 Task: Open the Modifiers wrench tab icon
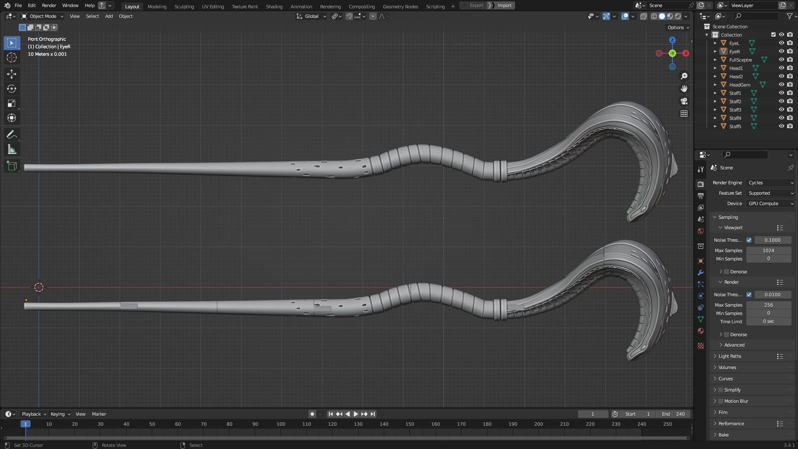click(701, 273)
